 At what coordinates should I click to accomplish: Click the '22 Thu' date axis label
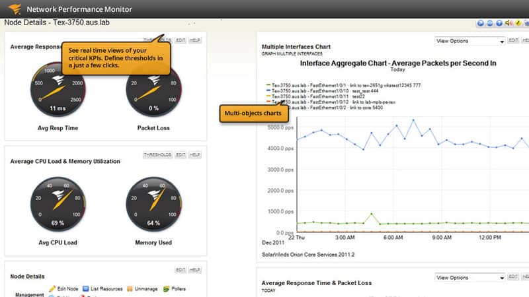coord(296,238)
